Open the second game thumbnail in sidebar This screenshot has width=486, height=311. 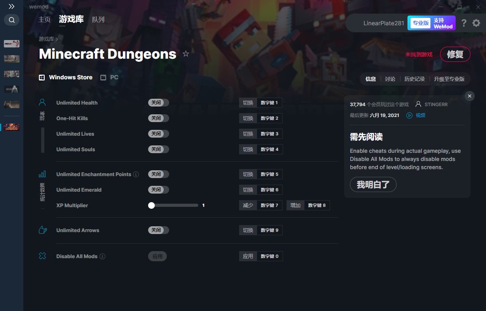click(x=12, y=59)
